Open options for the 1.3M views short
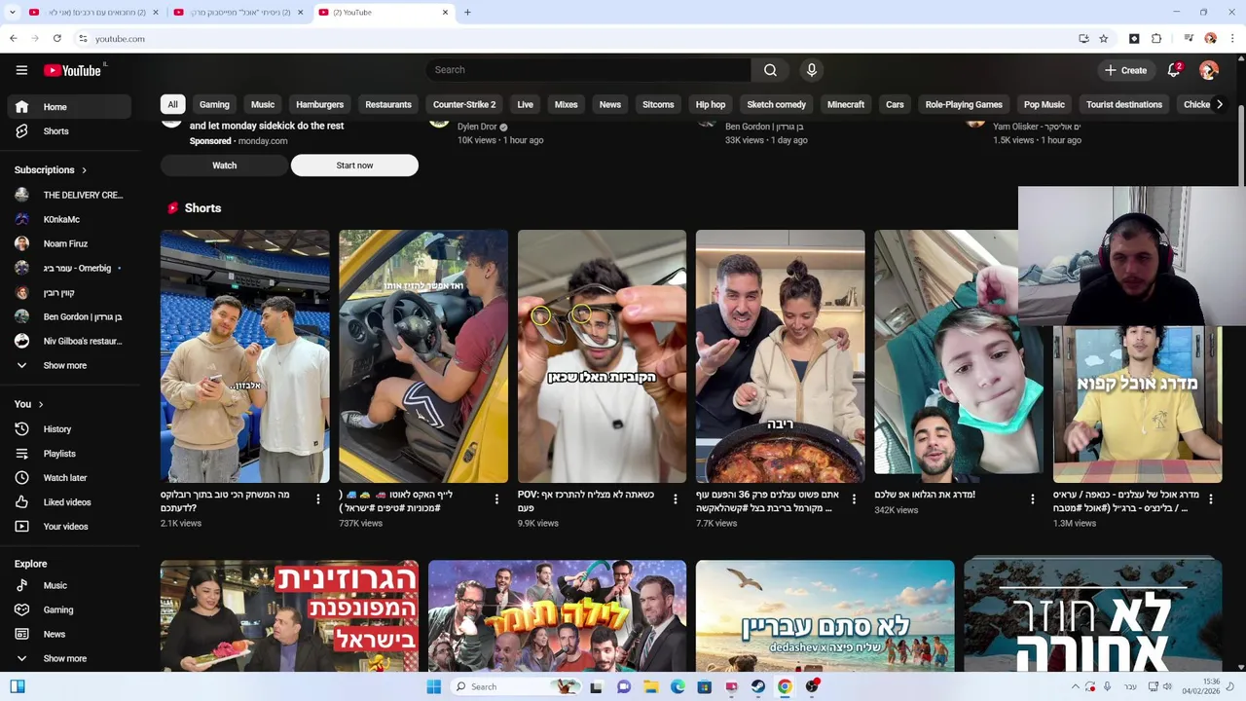Viewport: 1246px width, 701px height. pyautogui.click(x=1211, y=499)
